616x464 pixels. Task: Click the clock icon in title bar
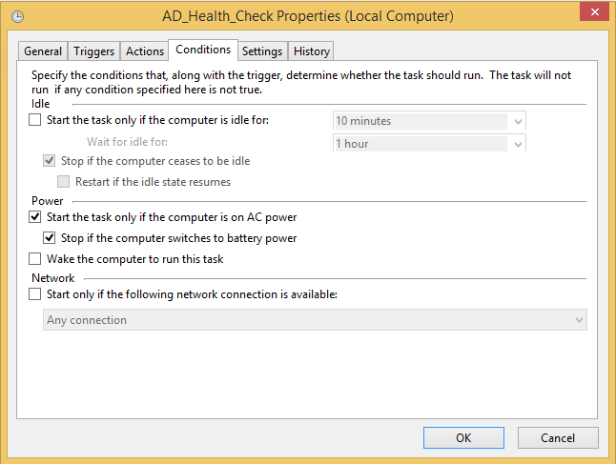pos(19,16)
